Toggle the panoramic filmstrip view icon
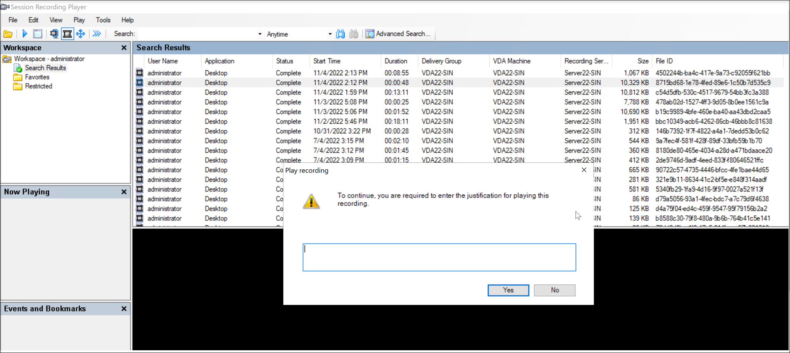 67,34
